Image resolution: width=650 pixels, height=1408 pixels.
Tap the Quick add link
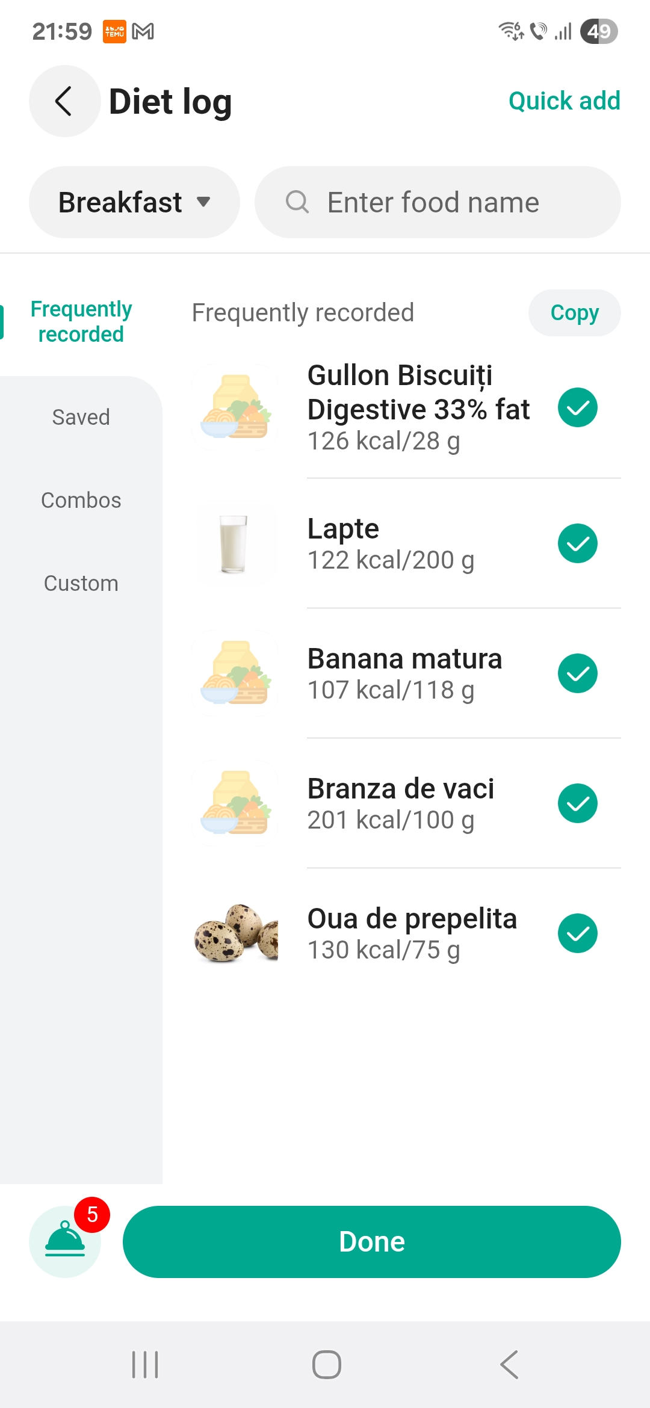(x=564, y=101)
